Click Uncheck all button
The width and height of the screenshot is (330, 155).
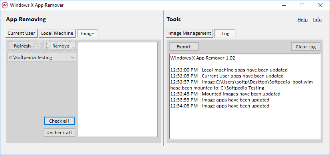coord(60,133)
